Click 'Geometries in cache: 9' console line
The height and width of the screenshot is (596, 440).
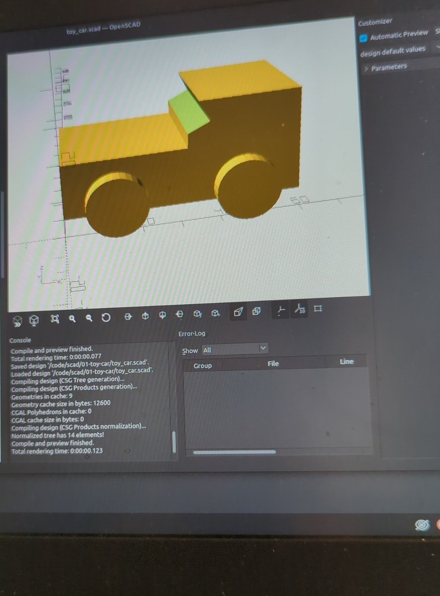(x=42, y=395)
